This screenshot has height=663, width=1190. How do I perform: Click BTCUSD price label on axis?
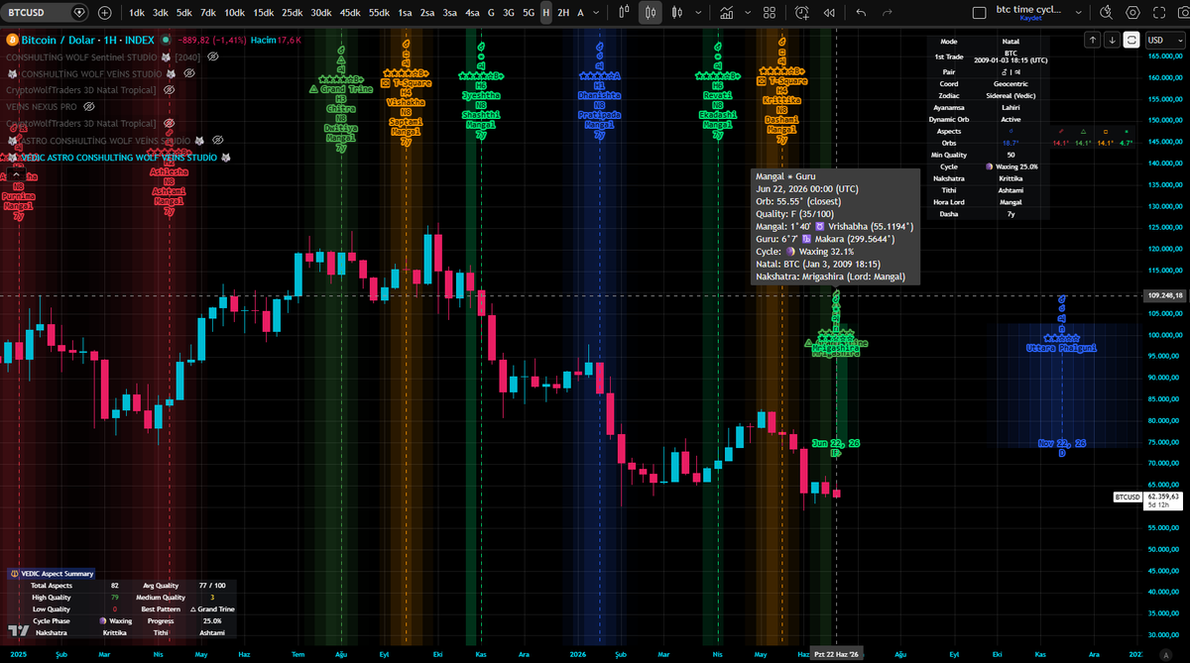1128,496
